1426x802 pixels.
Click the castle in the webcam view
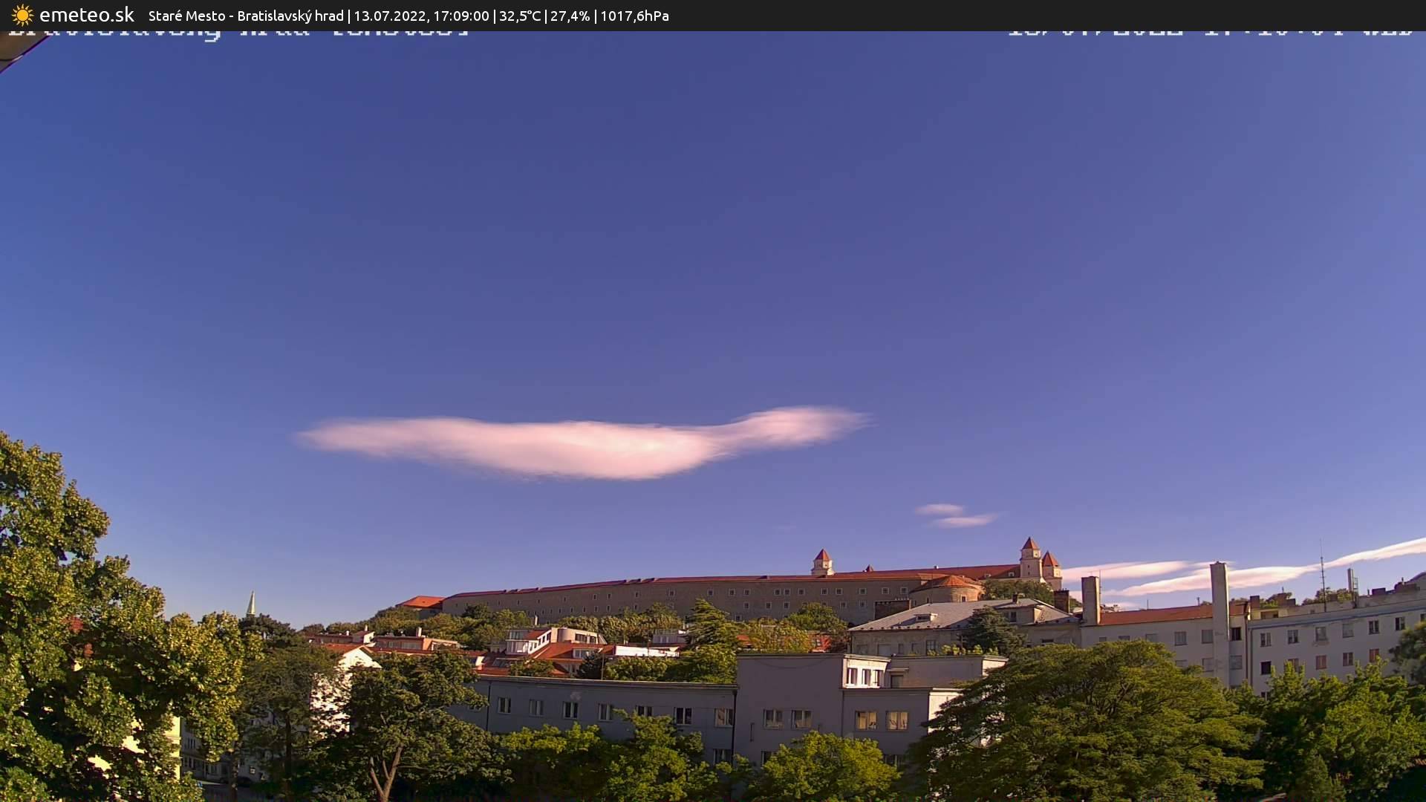pos(854,587)
